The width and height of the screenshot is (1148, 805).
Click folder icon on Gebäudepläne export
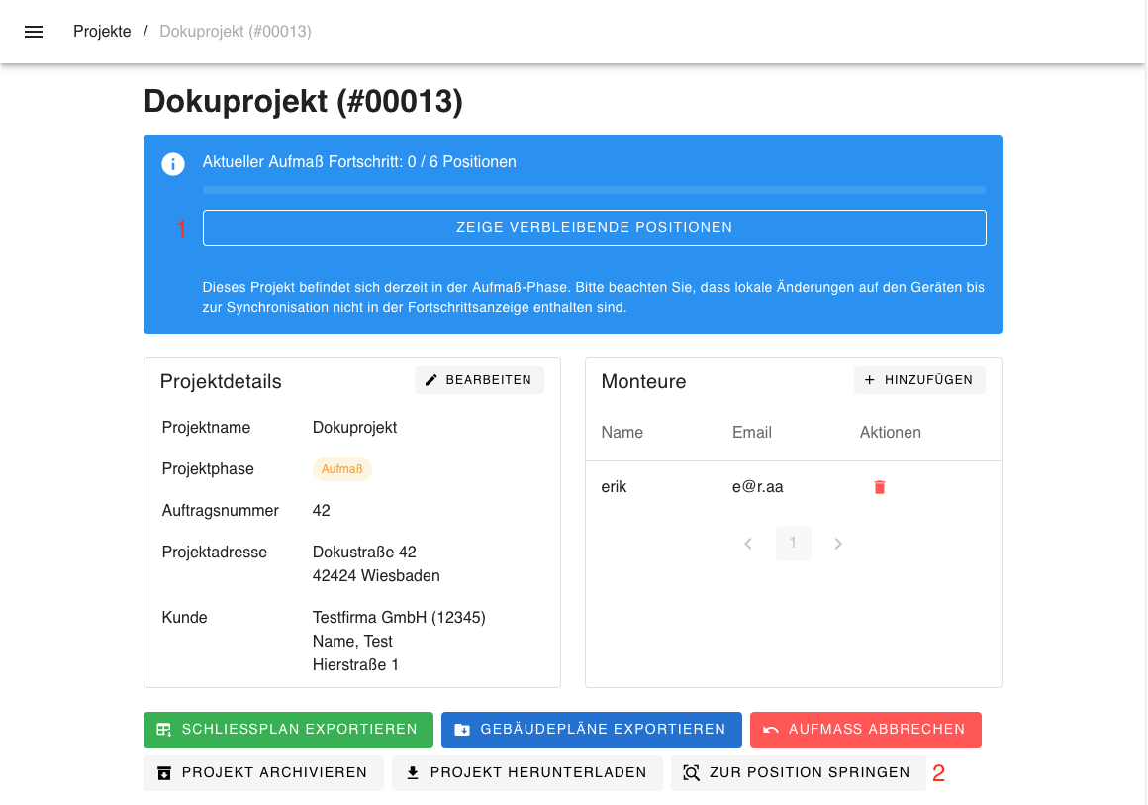pyautogui.click(x=462, y=730)
